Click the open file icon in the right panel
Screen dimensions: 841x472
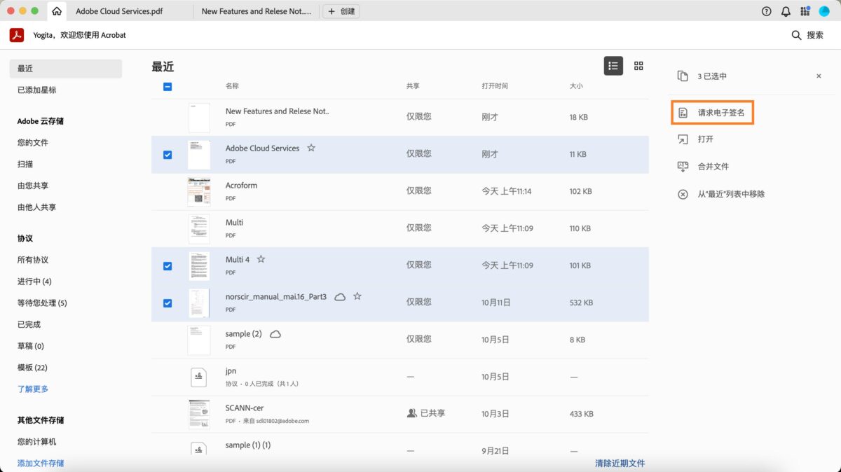683,139
